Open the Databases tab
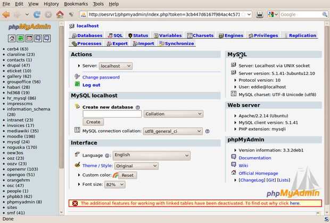The height and width of the screenshot is (223, 330). point(87,36)
